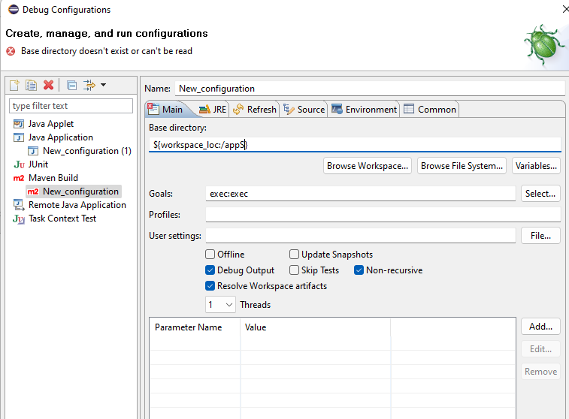Enable the Offline checkbox
Viewport: 569px width, 419px height.
click(210, 255)
